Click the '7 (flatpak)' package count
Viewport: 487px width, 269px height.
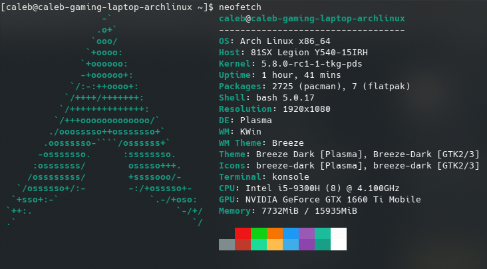[381, 87]
